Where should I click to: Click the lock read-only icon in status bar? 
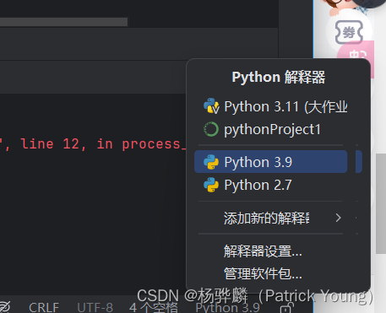coord(287,308)
